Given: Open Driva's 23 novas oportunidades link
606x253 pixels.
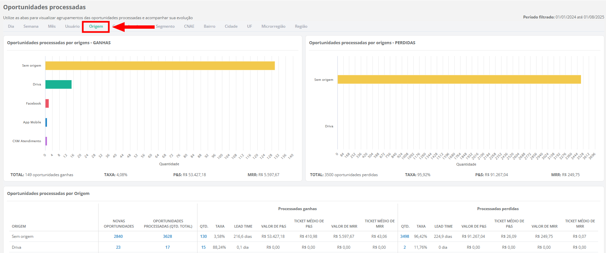Looking at the screenshot, I should [118, 247].
